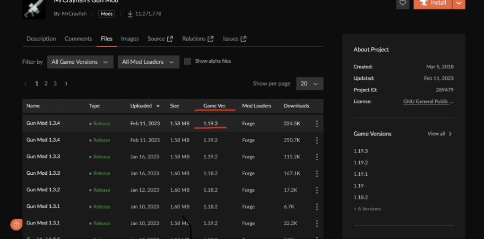
Task: Click the 1.19.3 game version cell
Action: (x=210, y=123)
